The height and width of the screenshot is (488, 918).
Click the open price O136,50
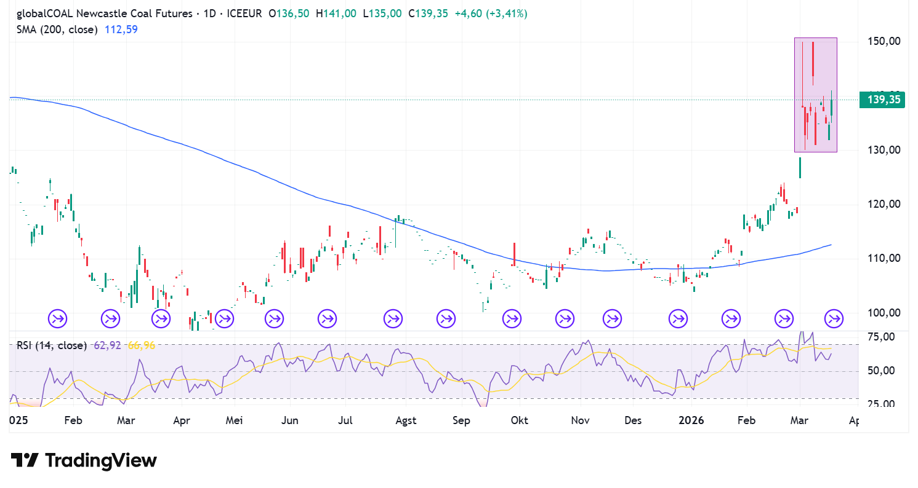(x=289, y=14)
